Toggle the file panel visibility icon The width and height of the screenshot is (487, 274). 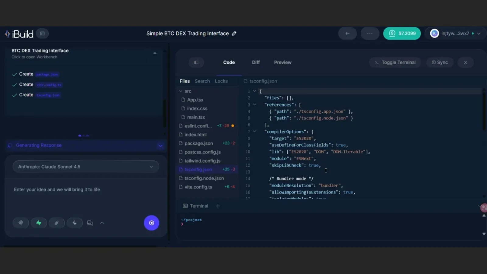[x=196, y=62]
